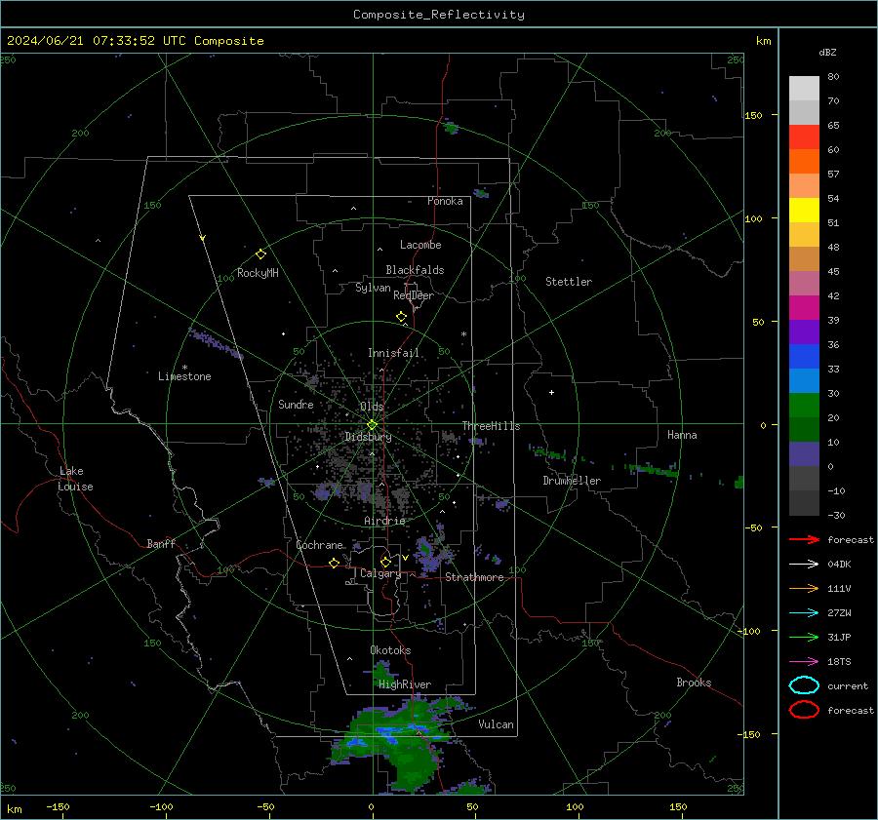Click the Stettler label
The image size is (878, 820).
pos(569,282)
